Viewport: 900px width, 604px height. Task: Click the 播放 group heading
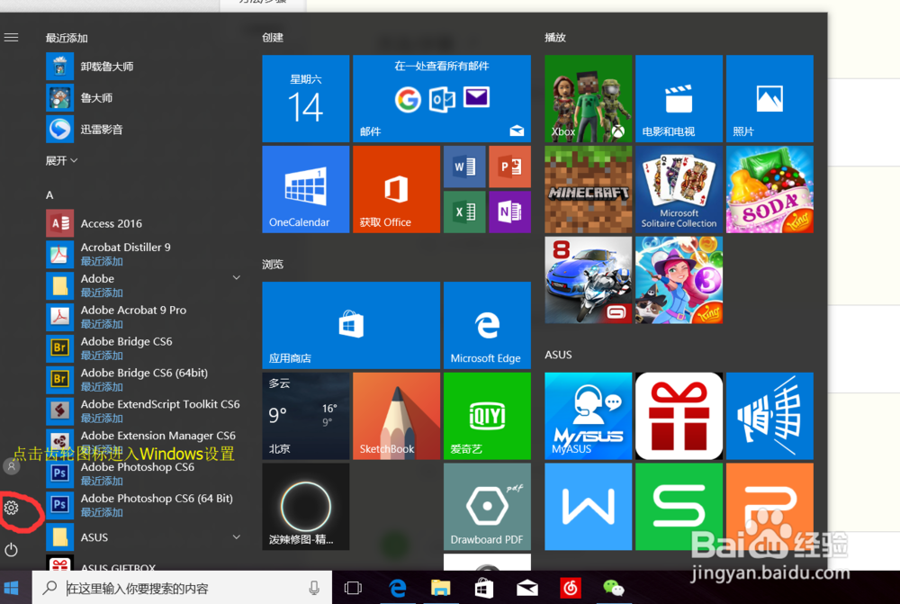(x=555, y=38)
